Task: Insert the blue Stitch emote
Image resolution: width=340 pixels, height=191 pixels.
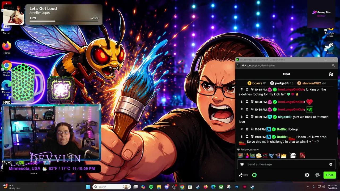Action: coord(271,155)
